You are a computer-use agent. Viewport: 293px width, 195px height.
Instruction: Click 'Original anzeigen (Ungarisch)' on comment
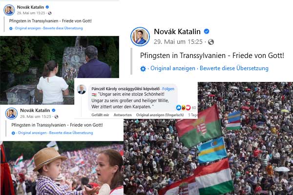click(x=160, y=115)
